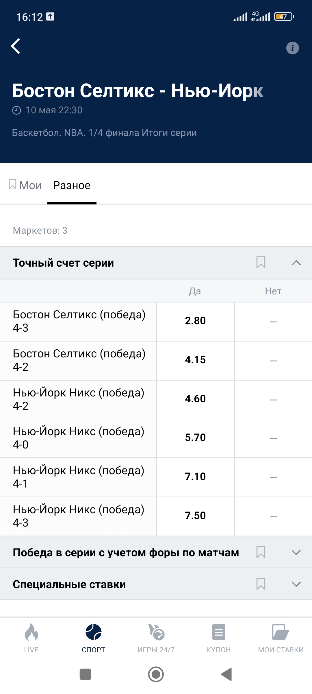
Task: Select odds 7.50 for Никс 4-3
Action: pyautogui.click(x=195, y=516)
